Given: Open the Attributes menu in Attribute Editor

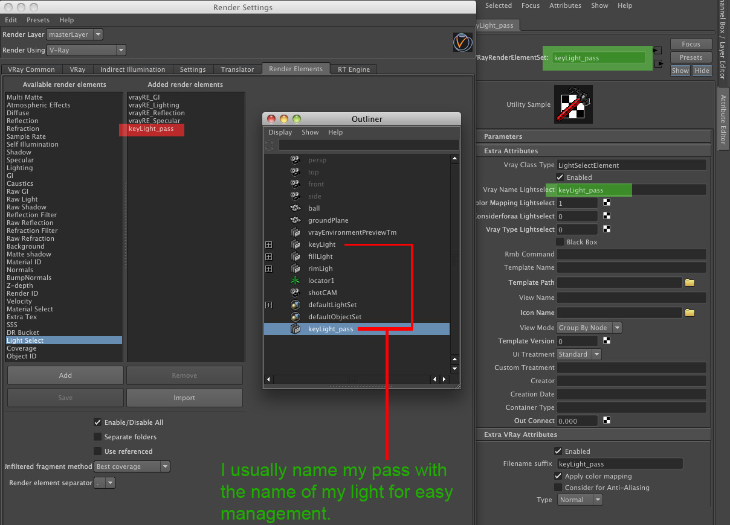Looking at the screenshot, I should [x=565, y=5].
